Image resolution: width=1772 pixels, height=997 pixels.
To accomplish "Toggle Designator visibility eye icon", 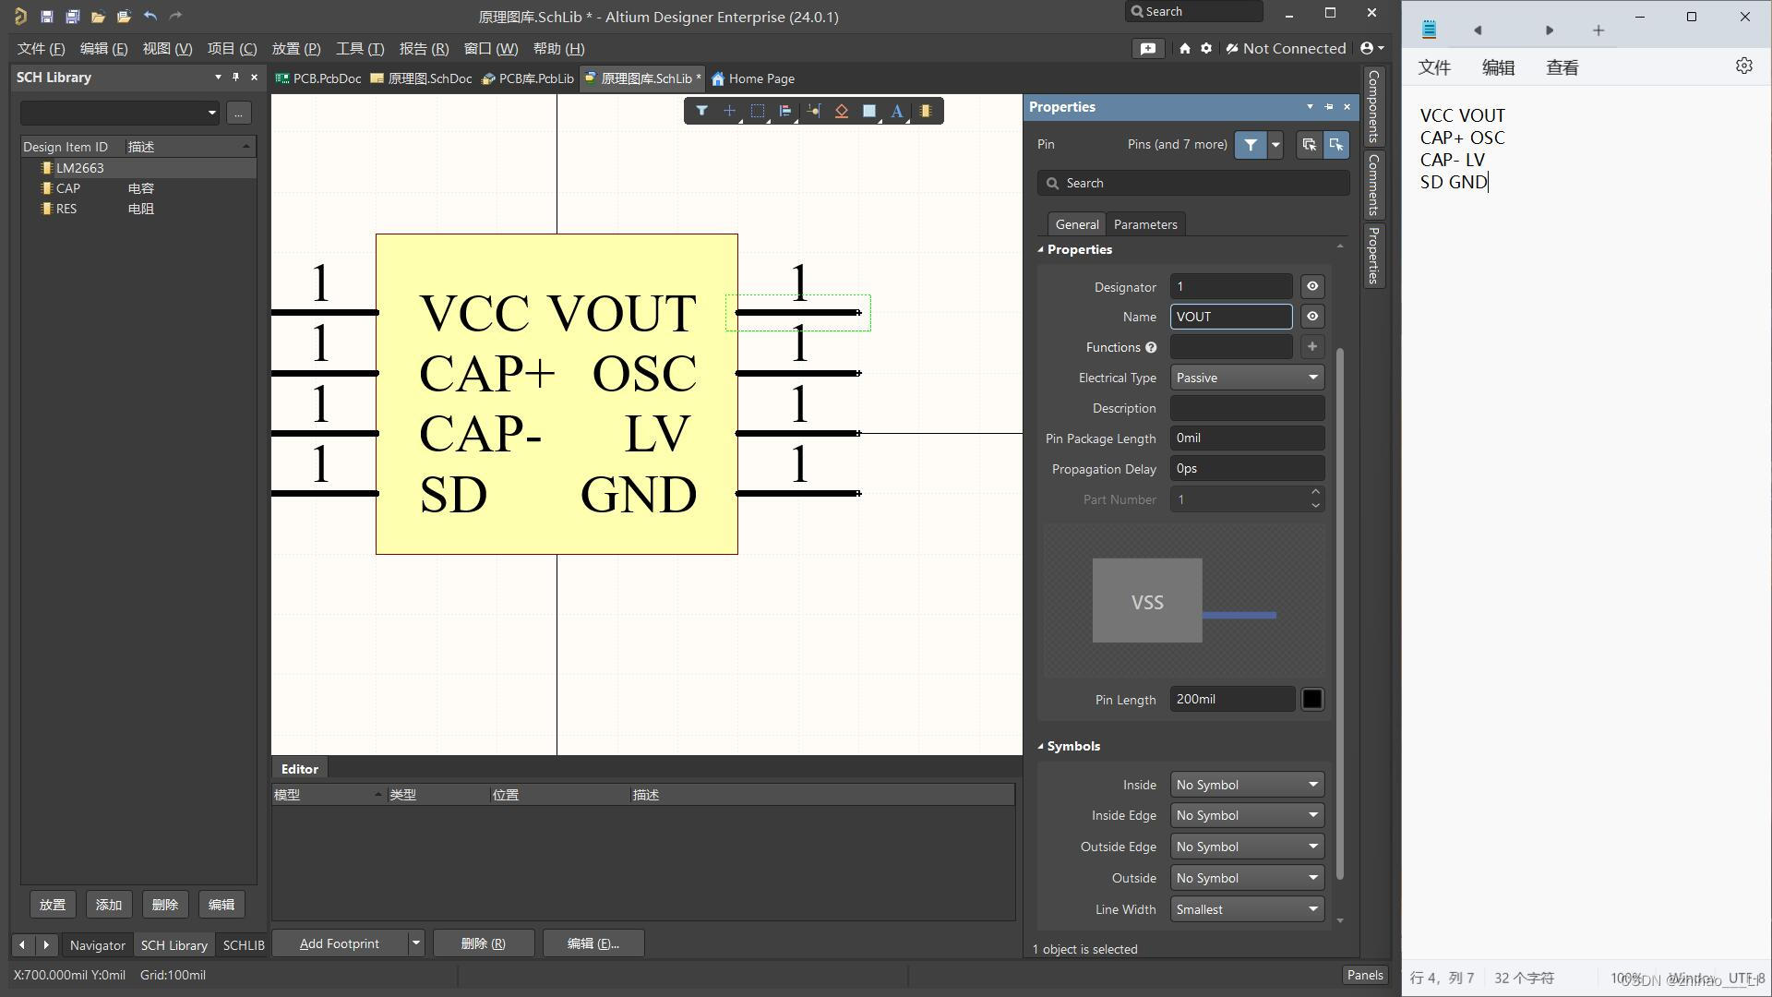I will [x=1311, y=286].
